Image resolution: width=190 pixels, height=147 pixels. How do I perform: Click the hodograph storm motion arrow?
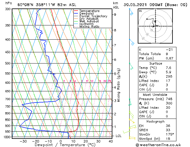[x=155, y=22]
